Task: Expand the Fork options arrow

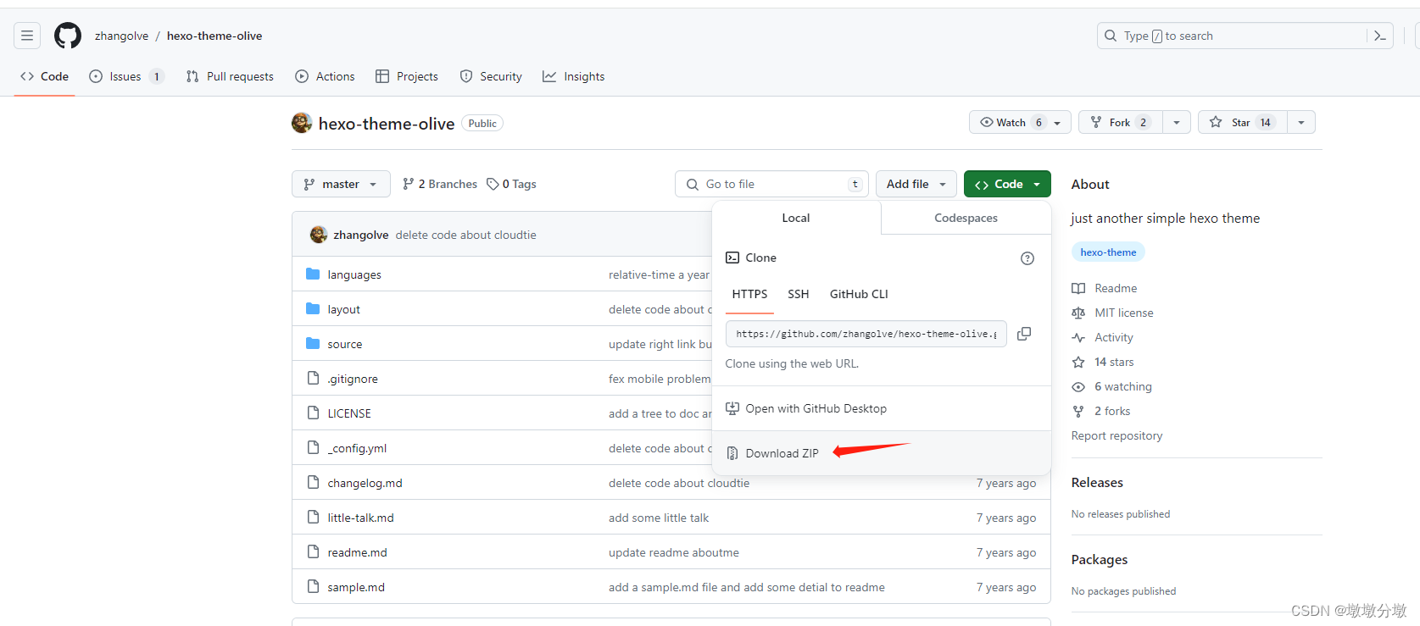Action: point(1176,122)
